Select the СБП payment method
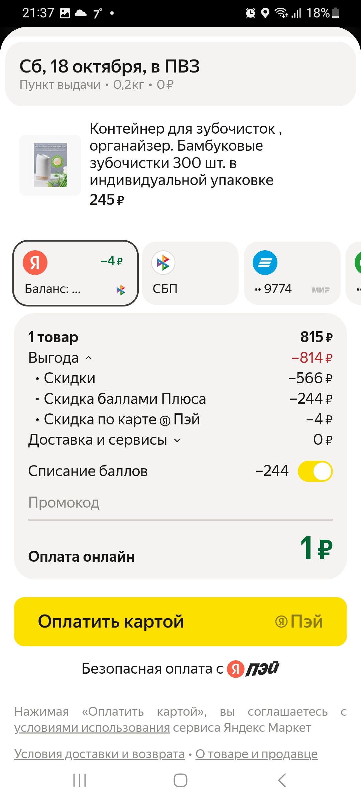 (x=190, y=273)
